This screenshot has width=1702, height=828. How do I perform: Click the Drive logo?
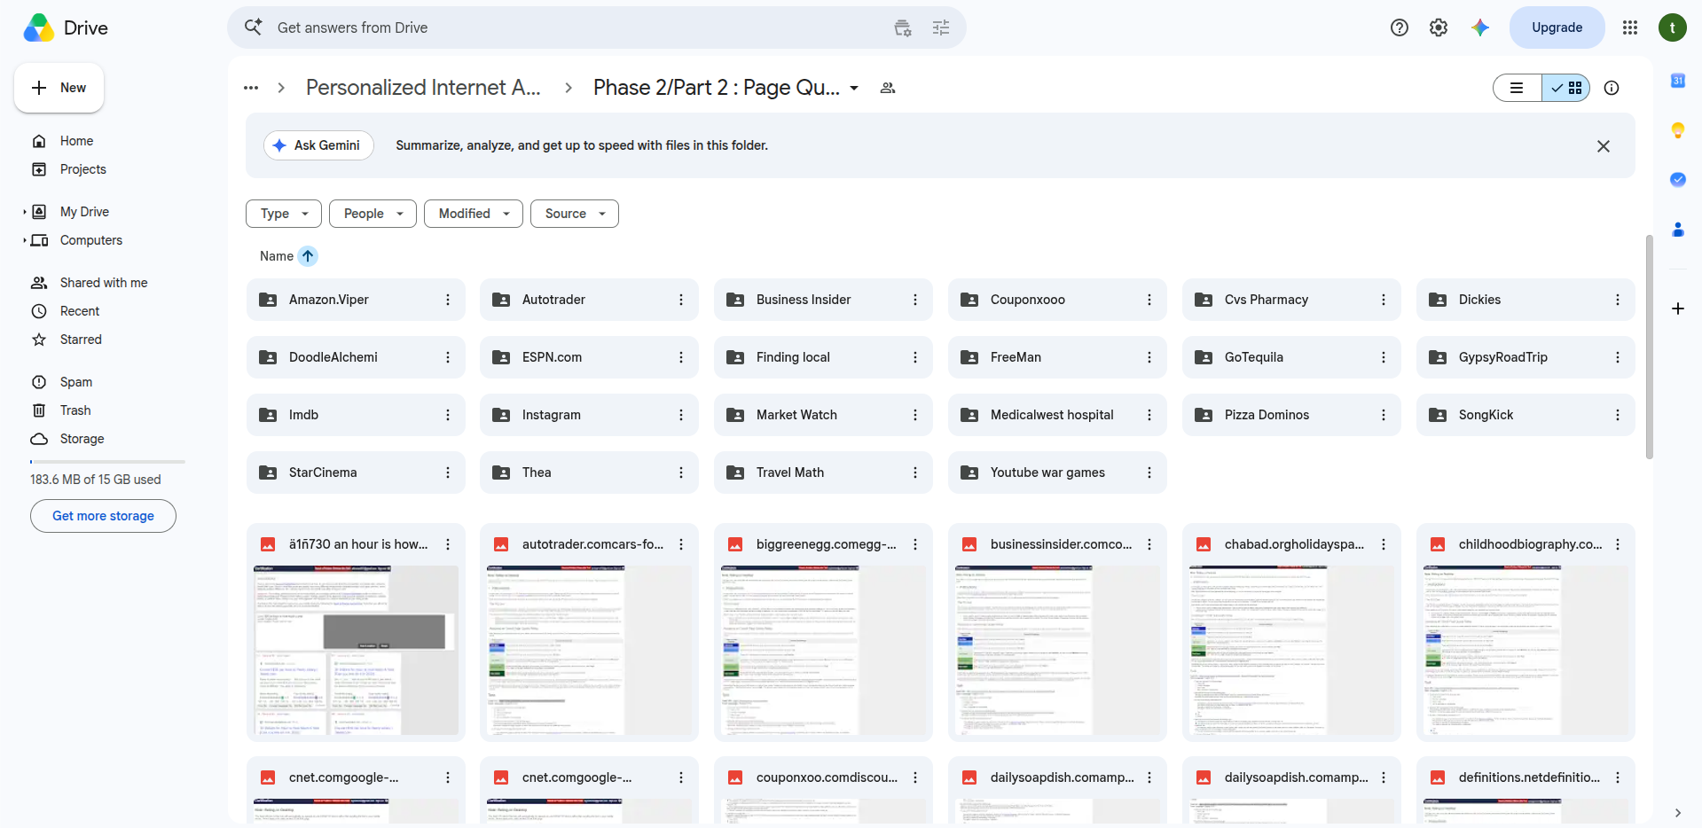coord(66,27)
